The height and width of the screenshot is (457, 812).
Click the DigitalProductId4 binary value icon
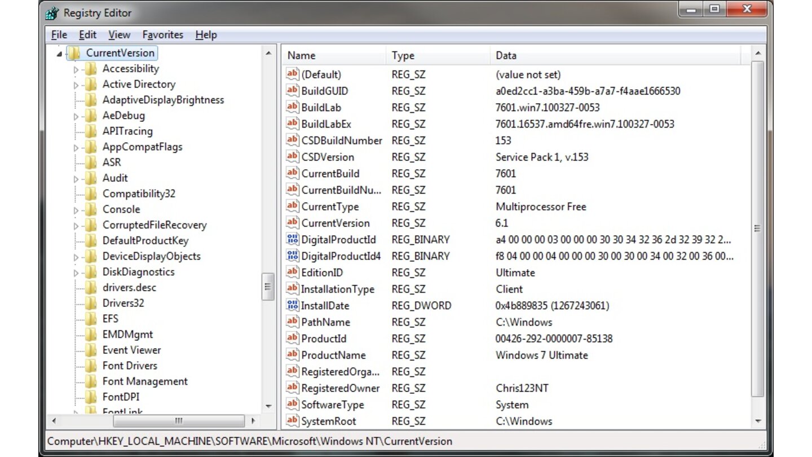(292, 256)
